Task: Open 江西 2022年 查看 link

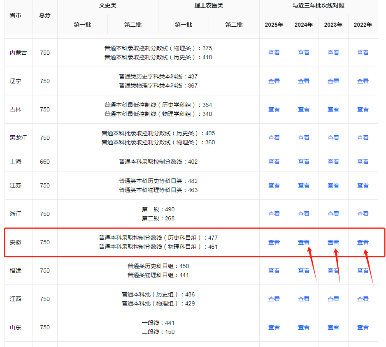Action: [x=363, y=299]
